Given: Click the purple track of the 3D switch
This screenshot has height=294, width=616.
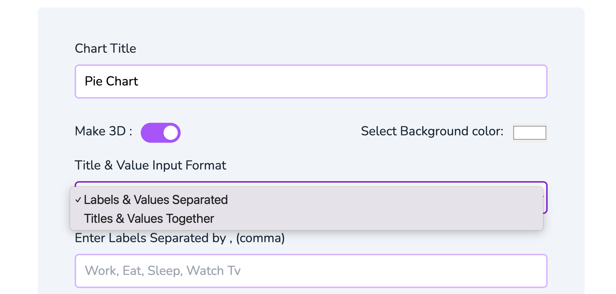Looking at the screenshot, I should point(151,133).
